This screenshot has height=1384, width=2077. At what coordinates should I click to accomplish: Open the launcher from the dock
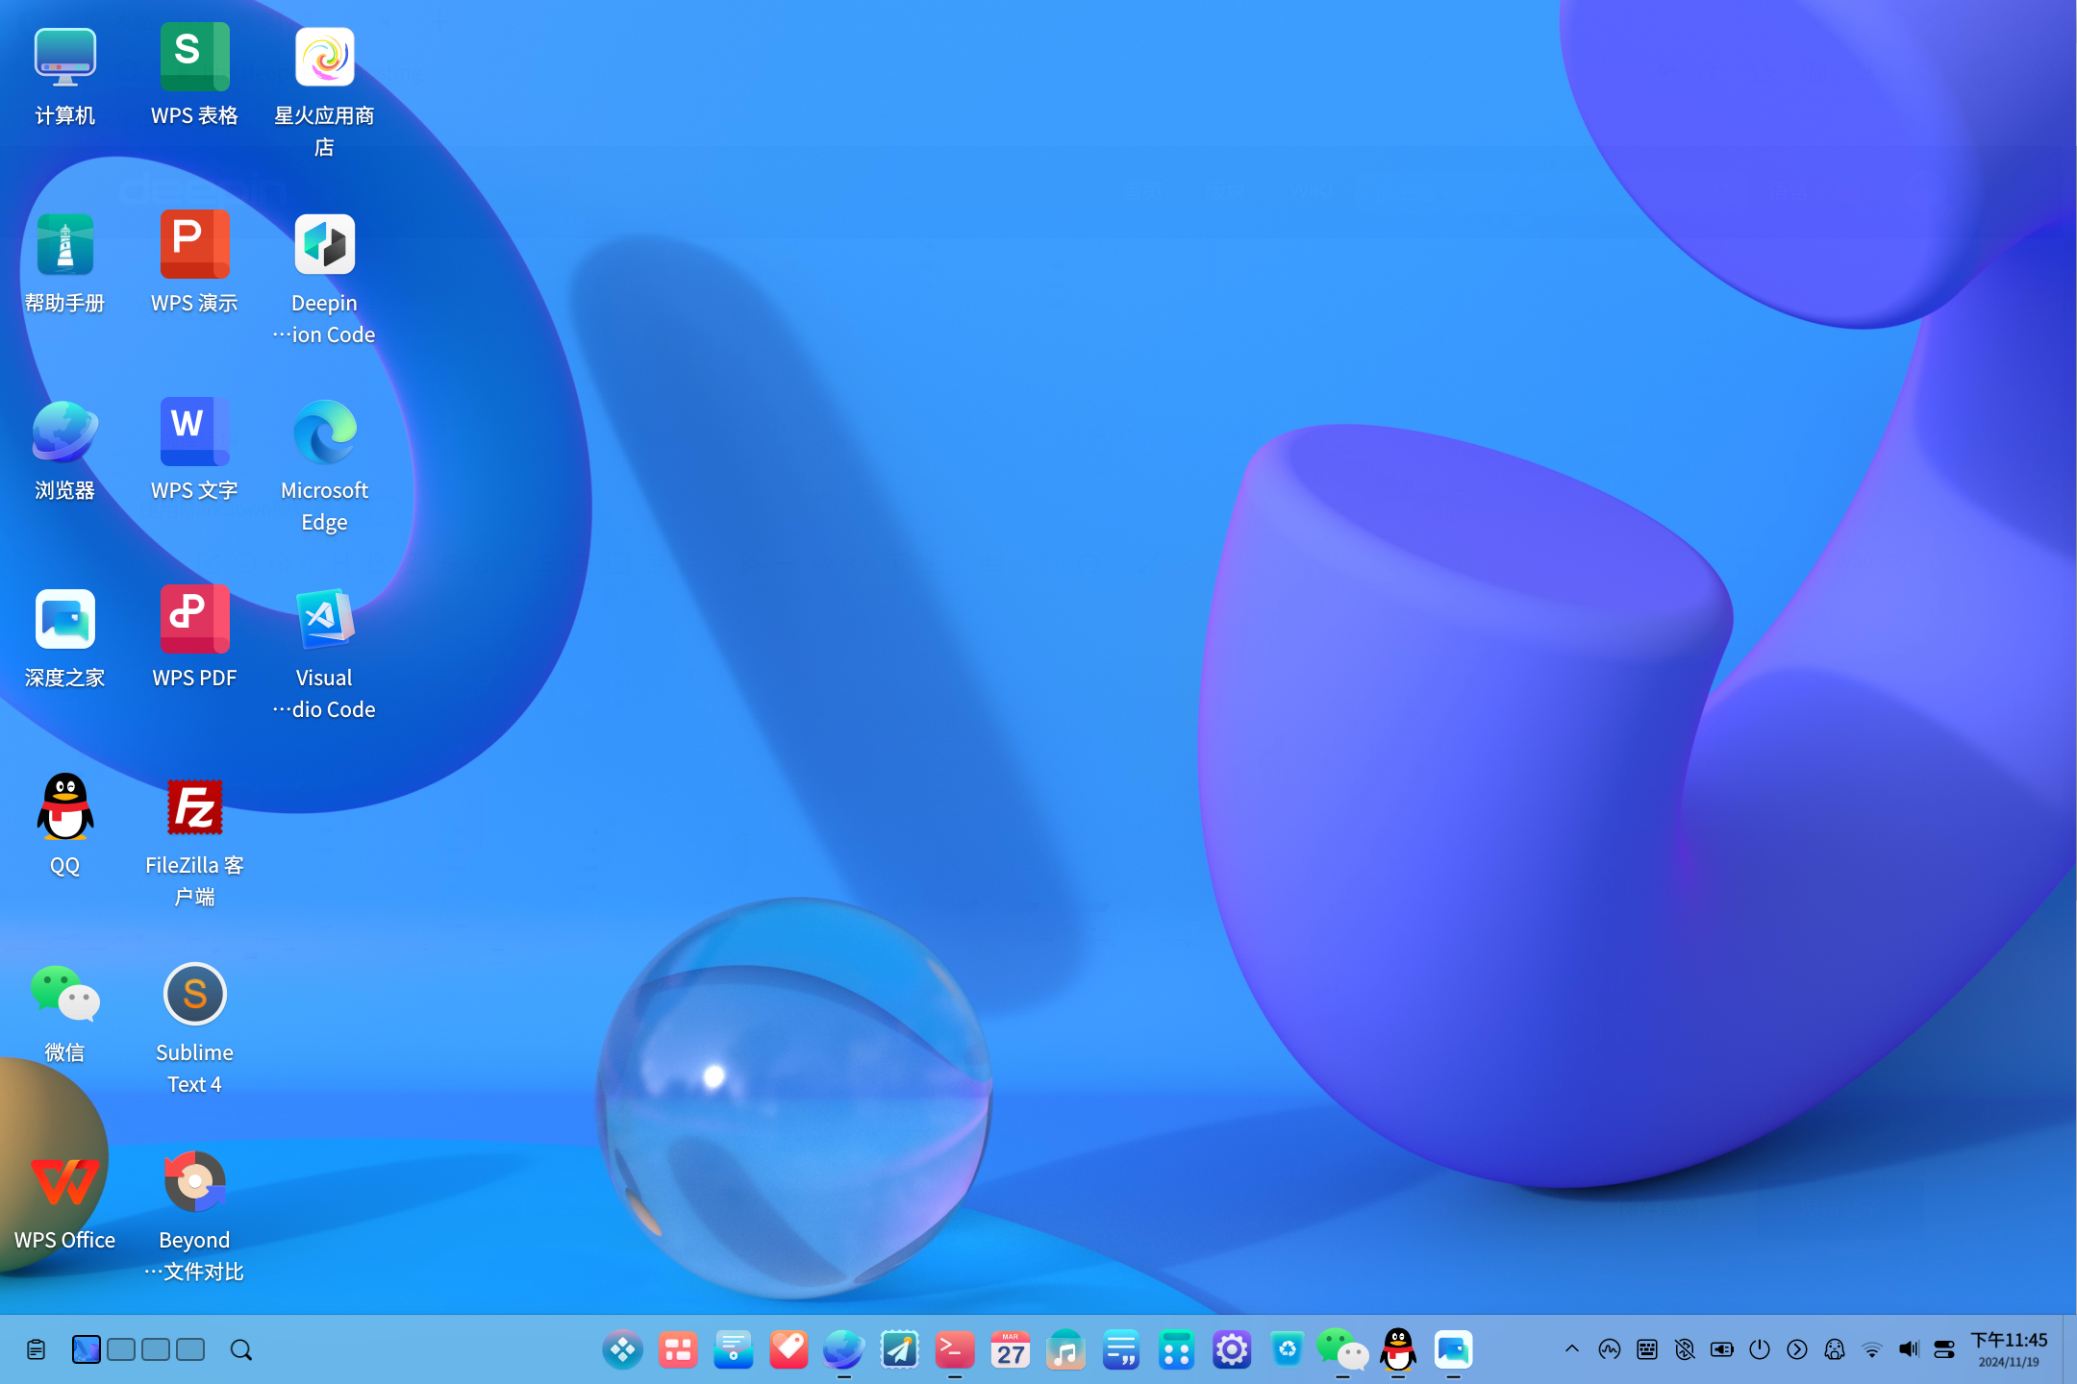(622, 1349)
